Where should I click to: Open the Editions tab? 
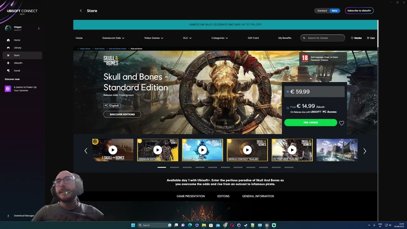click(x=223, y=196)
